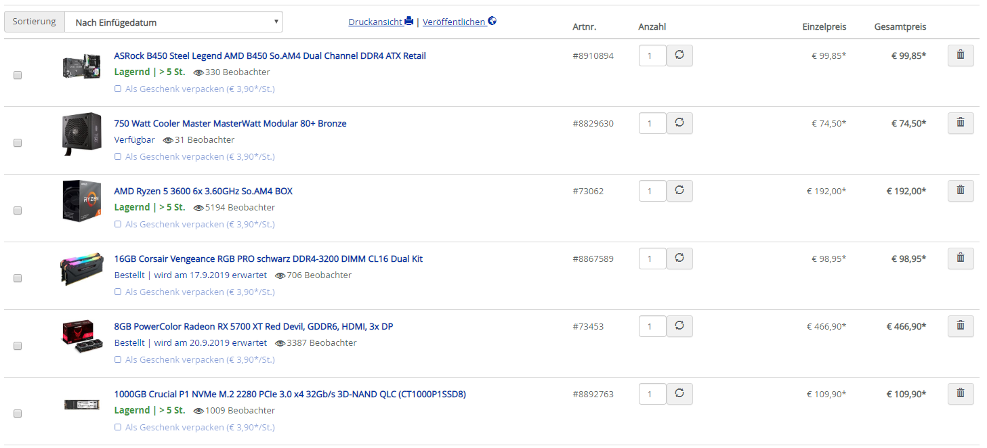987x448 pixels.
Task: Remove the AMD Ryzen 5 3600 from cart
Action: (x=960, y=191)
